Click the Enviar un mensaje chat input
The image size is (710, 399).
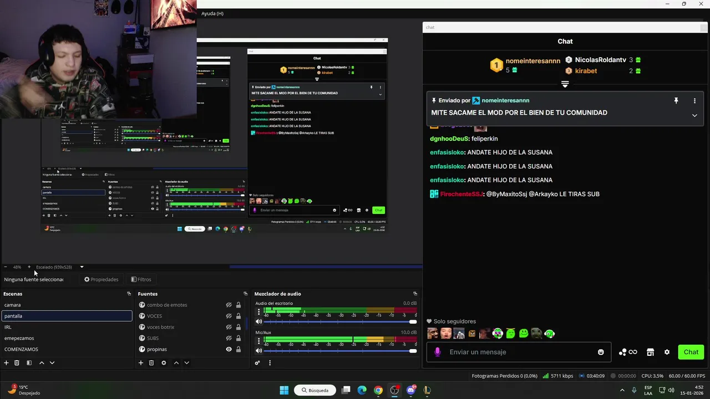coord(519,352)
